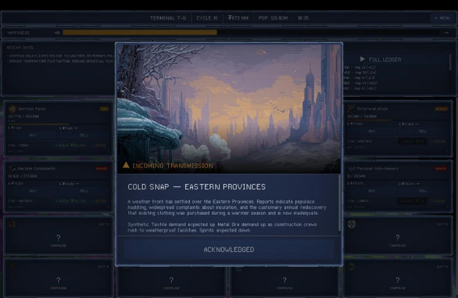Click the happiness progress bar
The width and height of the screenshot is (458, 298).
tap(251, 33)
